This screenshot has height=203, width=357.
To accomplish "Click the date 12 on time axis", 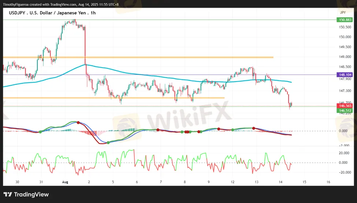I will tap(233, 182).
